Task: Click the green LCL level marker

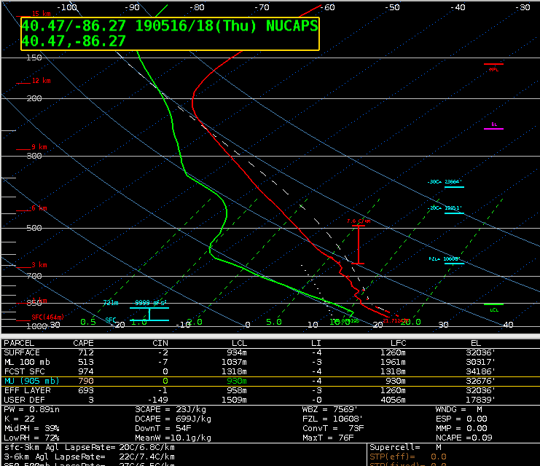Action: tap(493, 306)
